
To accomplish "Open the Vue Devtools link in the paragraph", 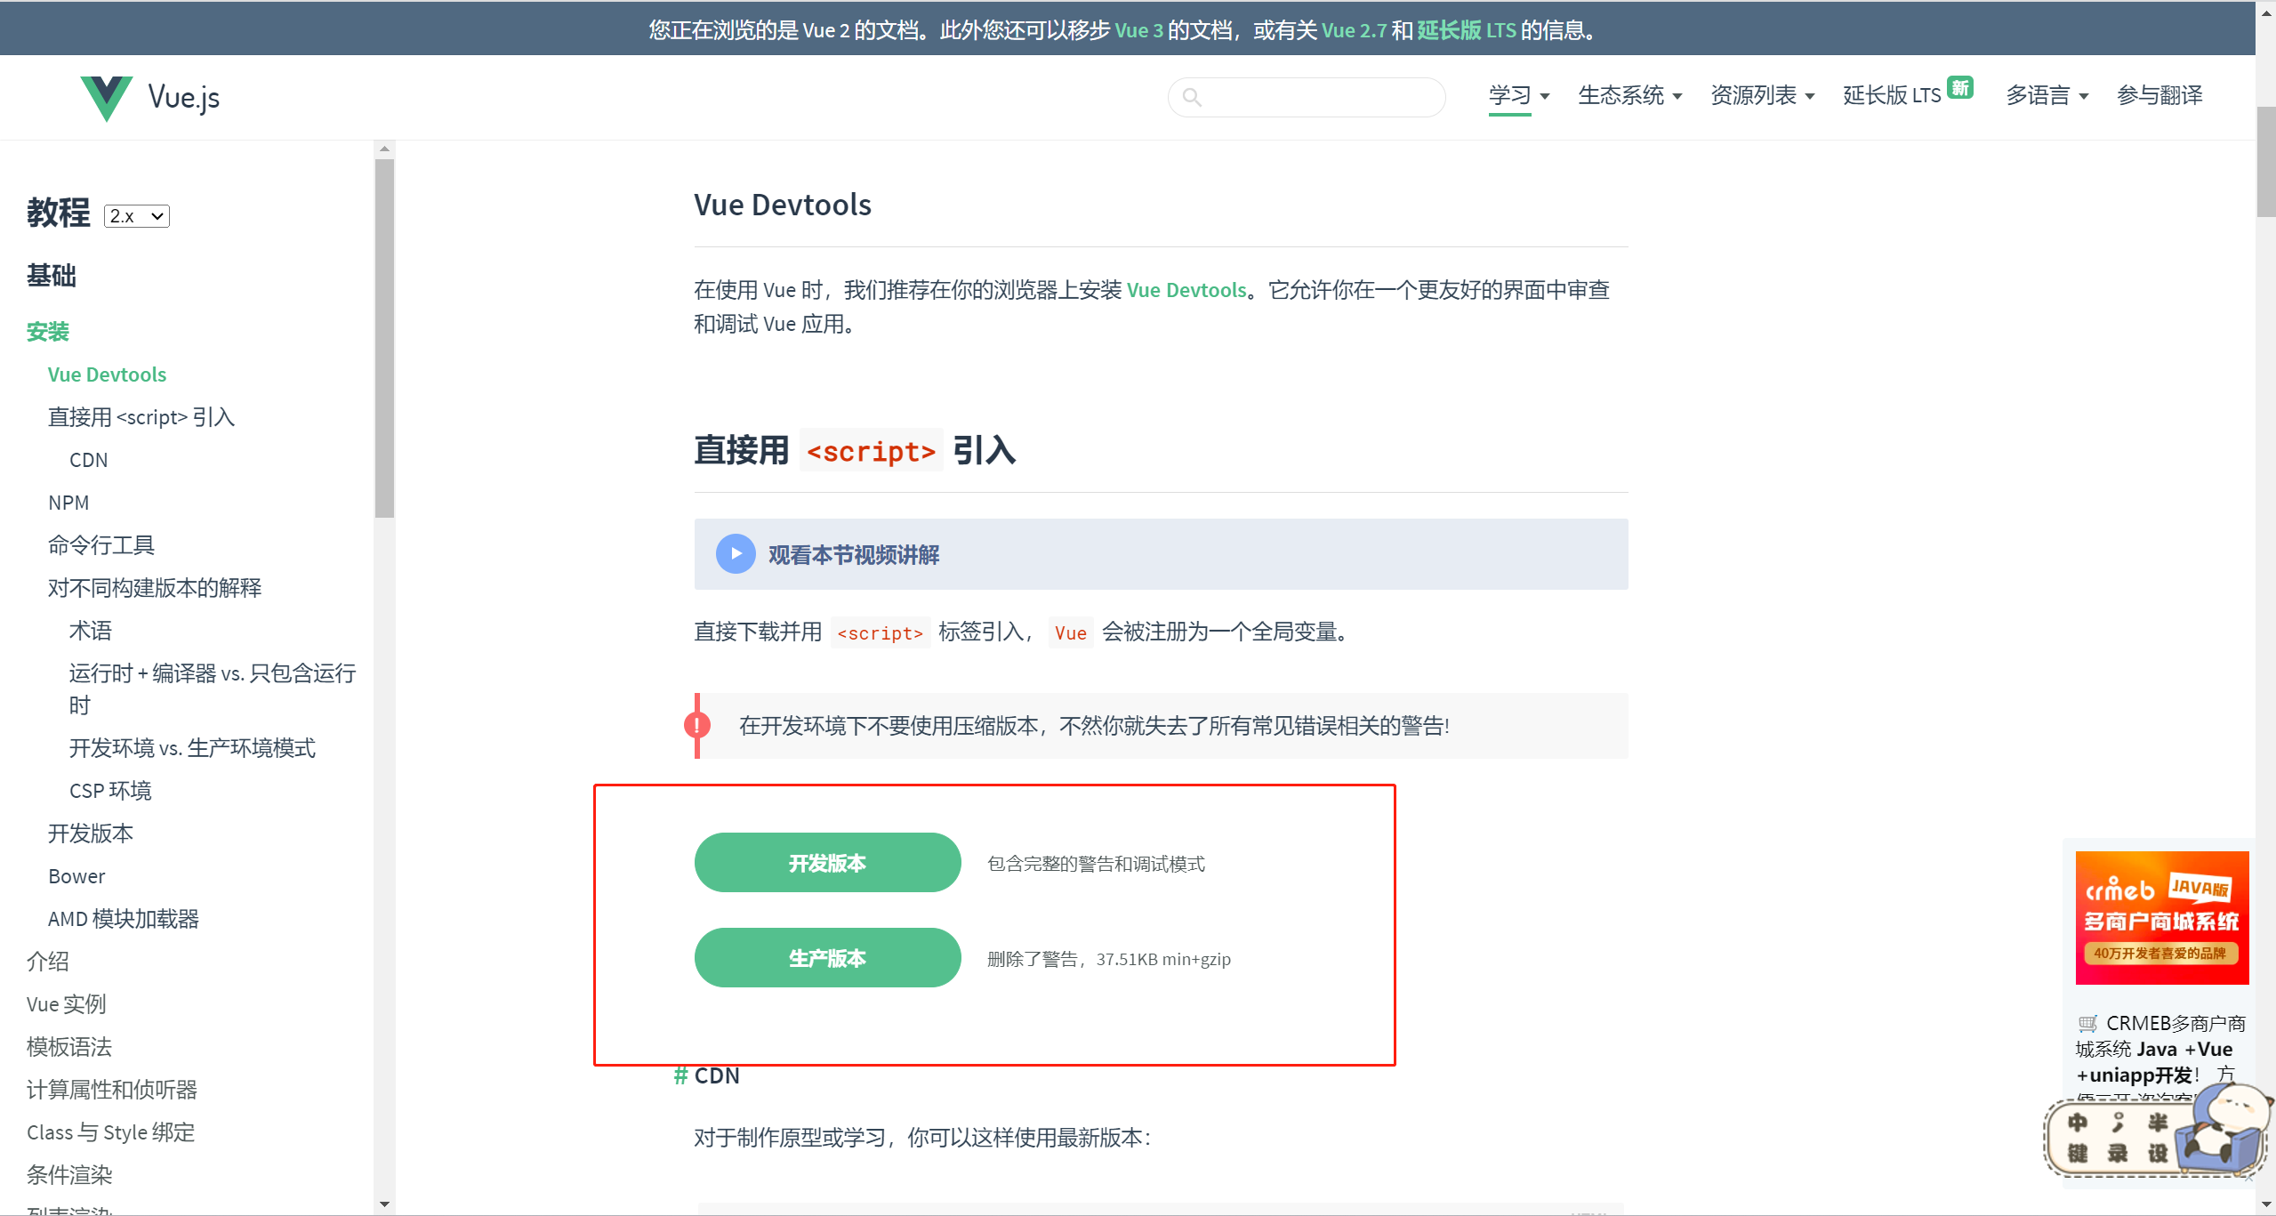I will pos(1186,290).
